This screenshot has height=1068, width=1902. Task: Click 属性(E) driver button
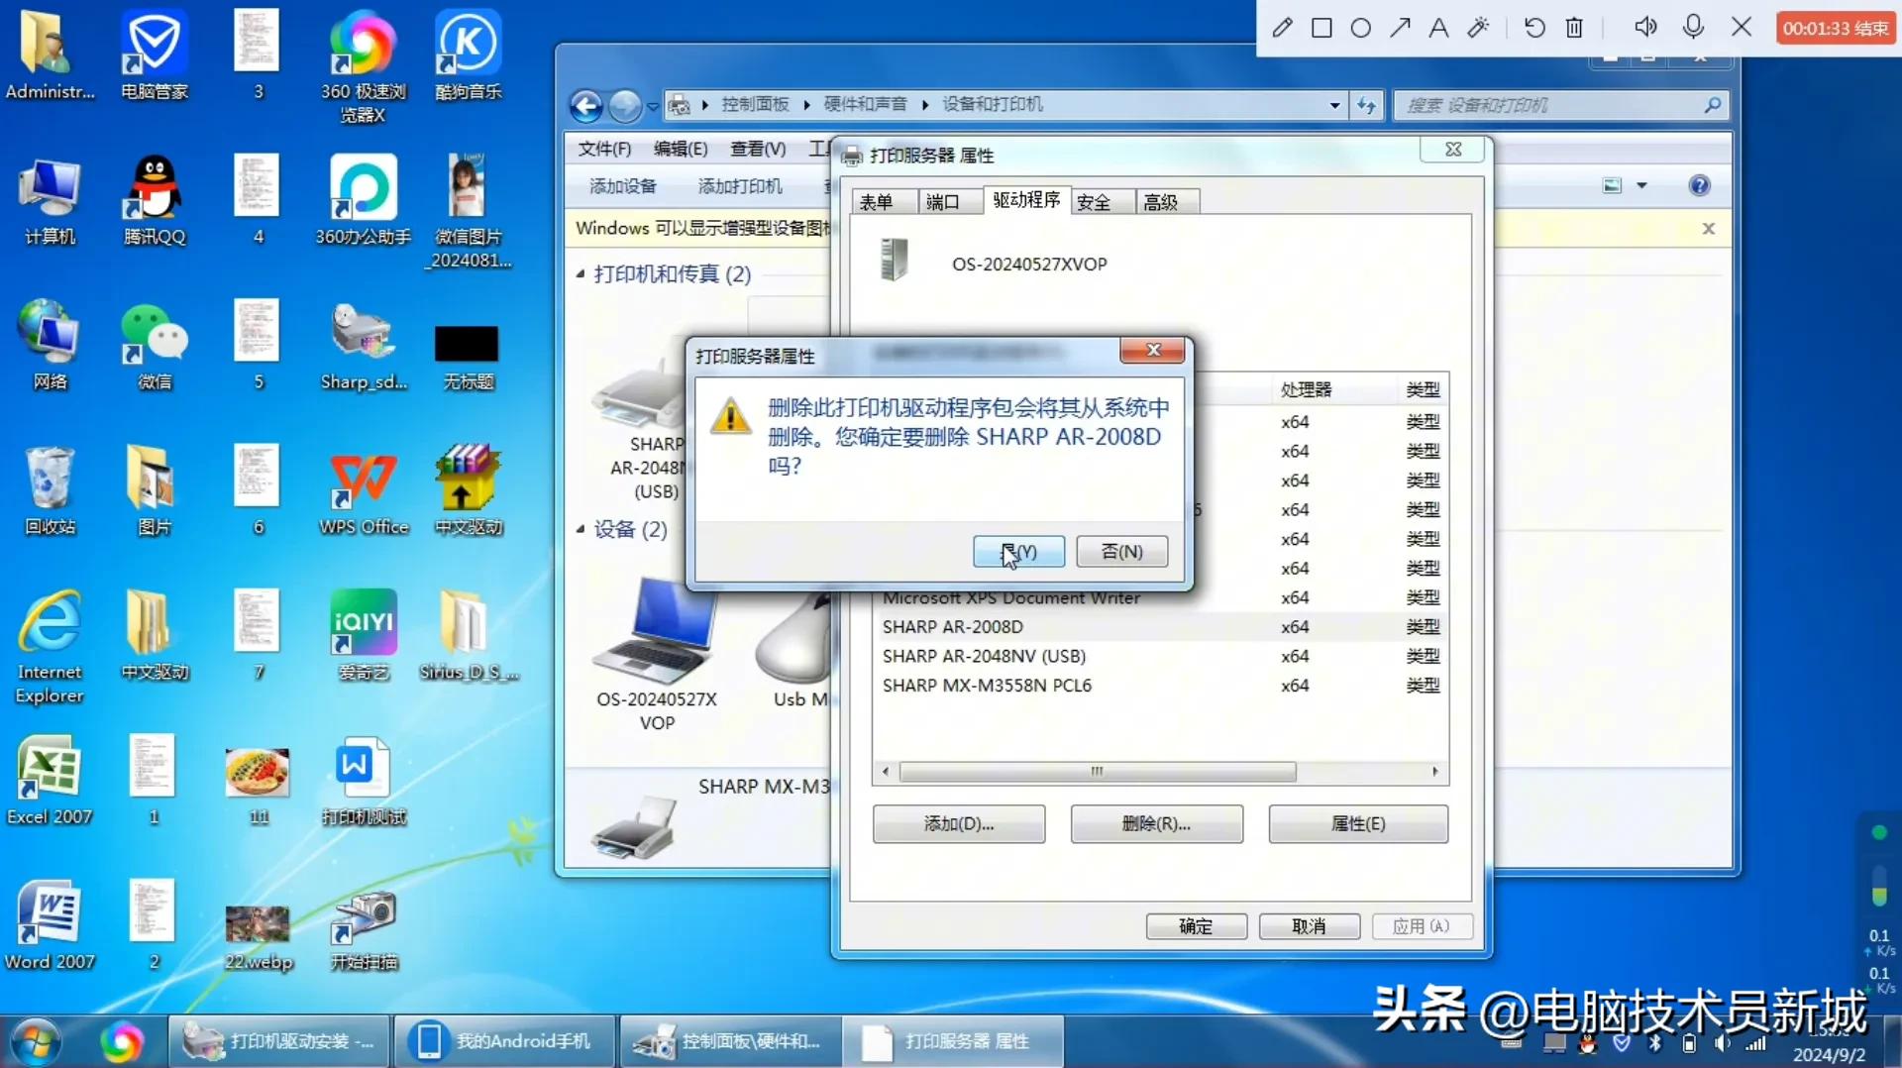click(x=1358, y=823)
